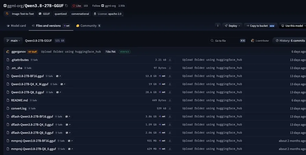The width and height of the screenshot is (306, 155).
Task: Open the main branch selector
Action: coord(13,41)
